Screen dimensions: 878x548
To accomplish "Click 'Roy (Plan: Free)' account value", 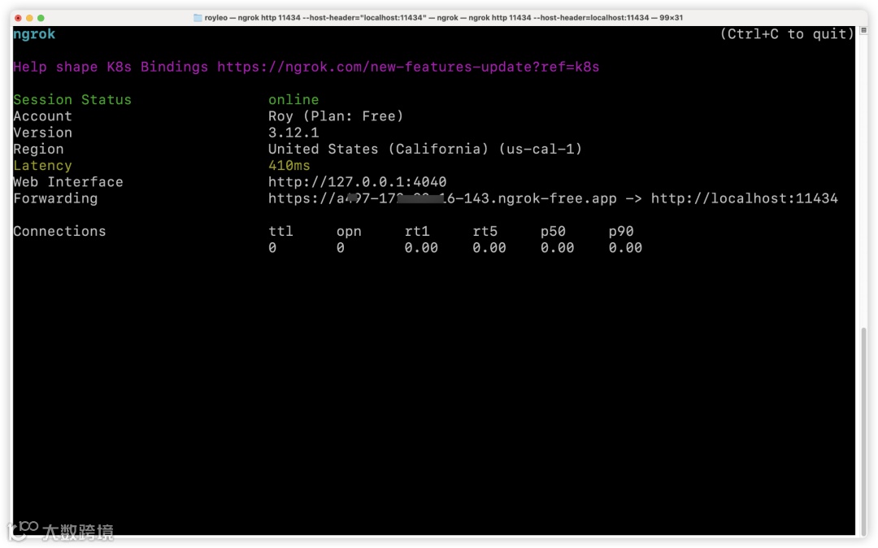I will click(x=336, y=116).
